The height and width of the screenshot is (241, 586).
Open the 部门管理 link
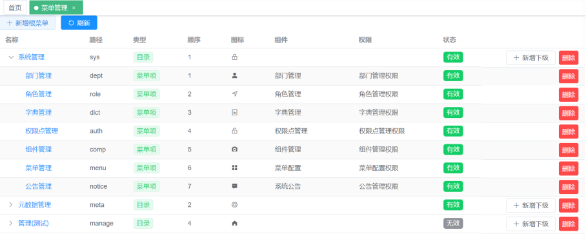(39, 76)
